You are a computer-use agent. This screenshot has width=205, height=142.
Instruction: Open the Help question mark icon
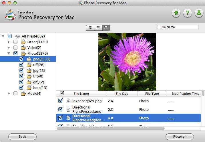[188, 13]
